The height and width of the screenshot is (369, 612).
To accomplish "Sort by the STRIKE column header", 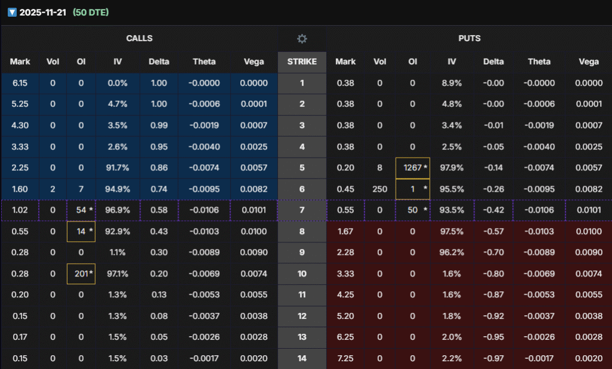I will coord(302,61).
